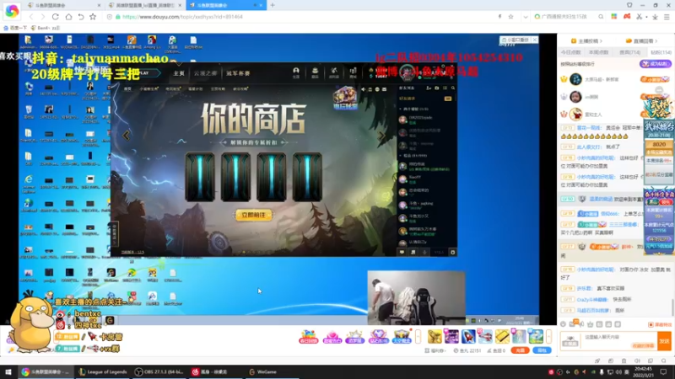
Task: Go back using the browser back arrow
Action: (31, 17)
